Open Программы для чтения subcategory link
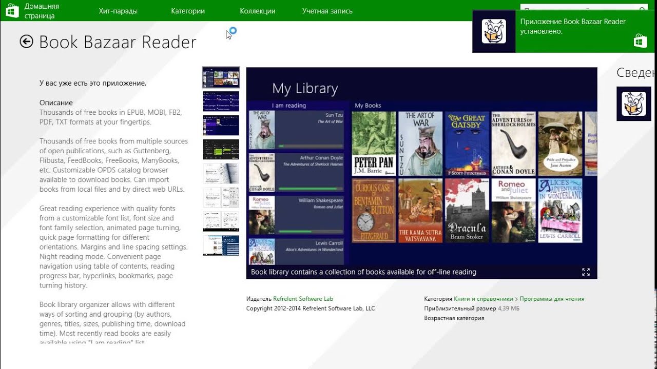Screen dimensions: 657x369 click(x=552, y=299)
